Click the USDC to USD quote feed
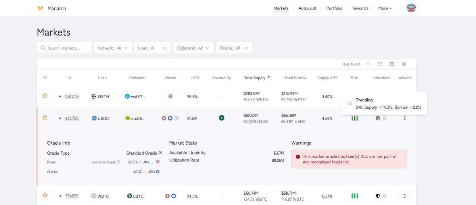 point(146,172)
